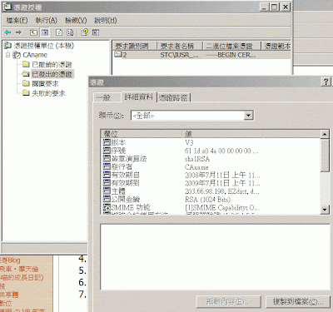
Task: Switch to the 憑證路徑 tab
Action: pos(173,97)
